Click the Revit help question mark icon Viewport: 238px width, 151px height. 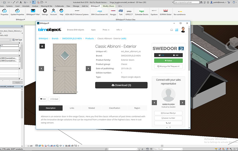(x=234, y=2)
